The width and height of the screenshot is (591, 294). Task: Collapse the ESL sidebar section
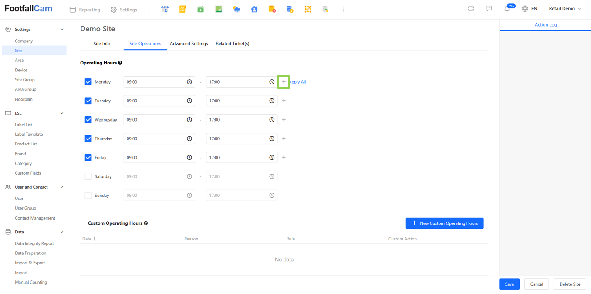(62, 113)
